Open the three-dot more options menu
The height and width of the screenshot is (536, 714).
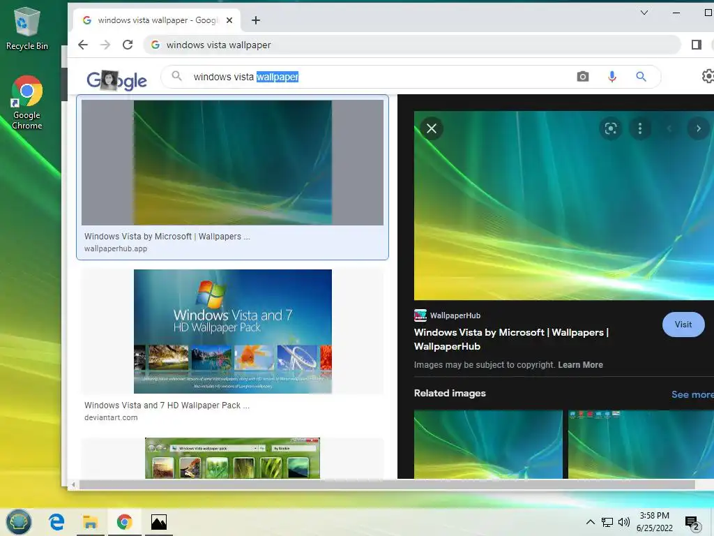(x=640, y=128)
